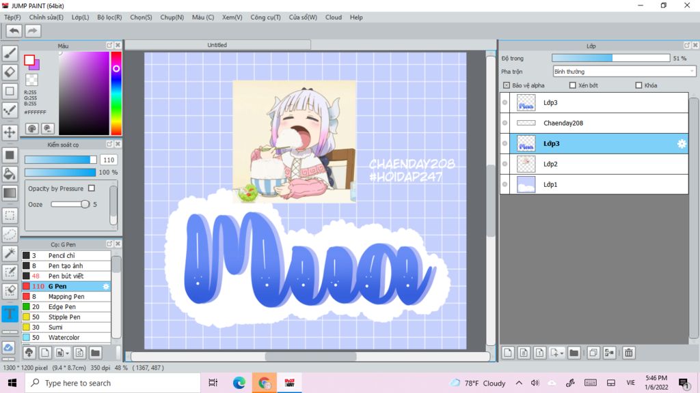Open brush settings gear on G Pen
Screen dimensions: 700x393
coord(106,287)
